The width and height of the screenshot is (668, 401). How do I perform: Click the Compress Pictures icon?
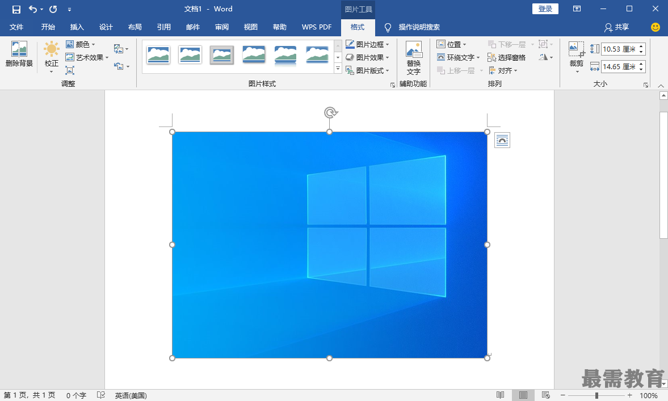[70, 70]
